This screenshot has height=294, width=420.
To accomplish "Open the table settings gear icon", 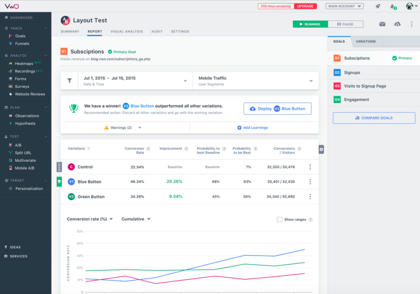I will [x=321, y=149].
